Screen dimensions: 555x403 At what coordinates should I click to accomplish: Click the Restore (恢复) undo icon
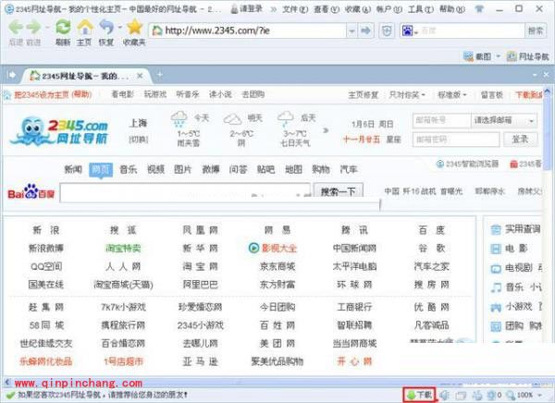tap(106, 27)
